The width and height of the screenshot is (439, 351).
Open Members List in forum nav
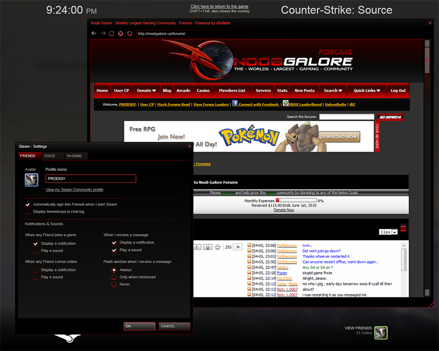click(x=232, y=90)
